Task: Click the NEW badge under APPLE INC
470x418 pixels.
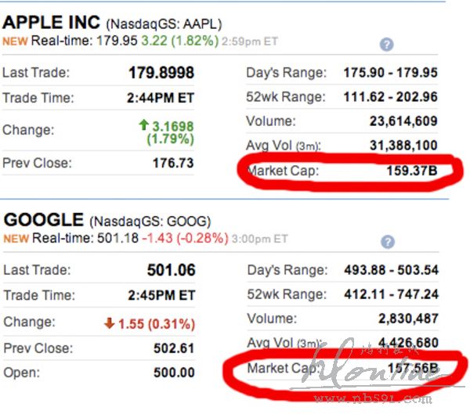Action: (15, 39)
